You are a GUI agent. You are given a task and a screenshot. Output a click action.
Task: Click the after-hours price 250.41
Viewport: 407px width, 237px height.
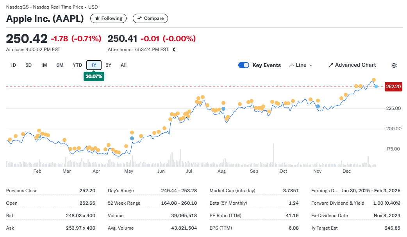[122, 39]
